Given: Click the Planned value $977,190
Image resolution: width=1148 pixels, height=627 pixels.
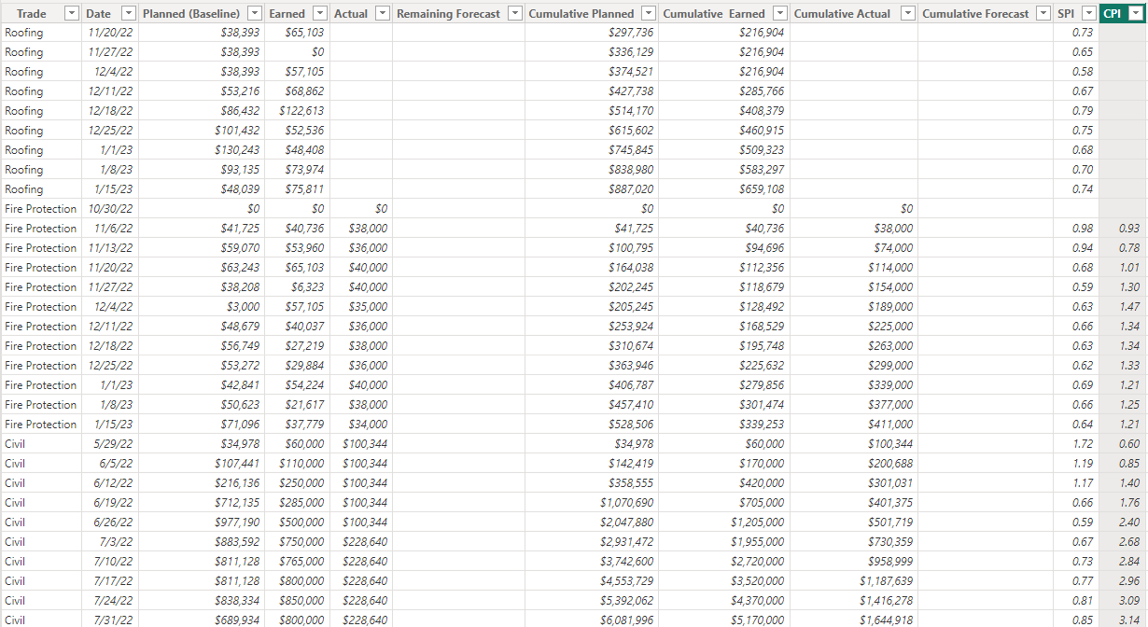Looking at the screenshot, I should pyautogui.click(x=237, y=522).
